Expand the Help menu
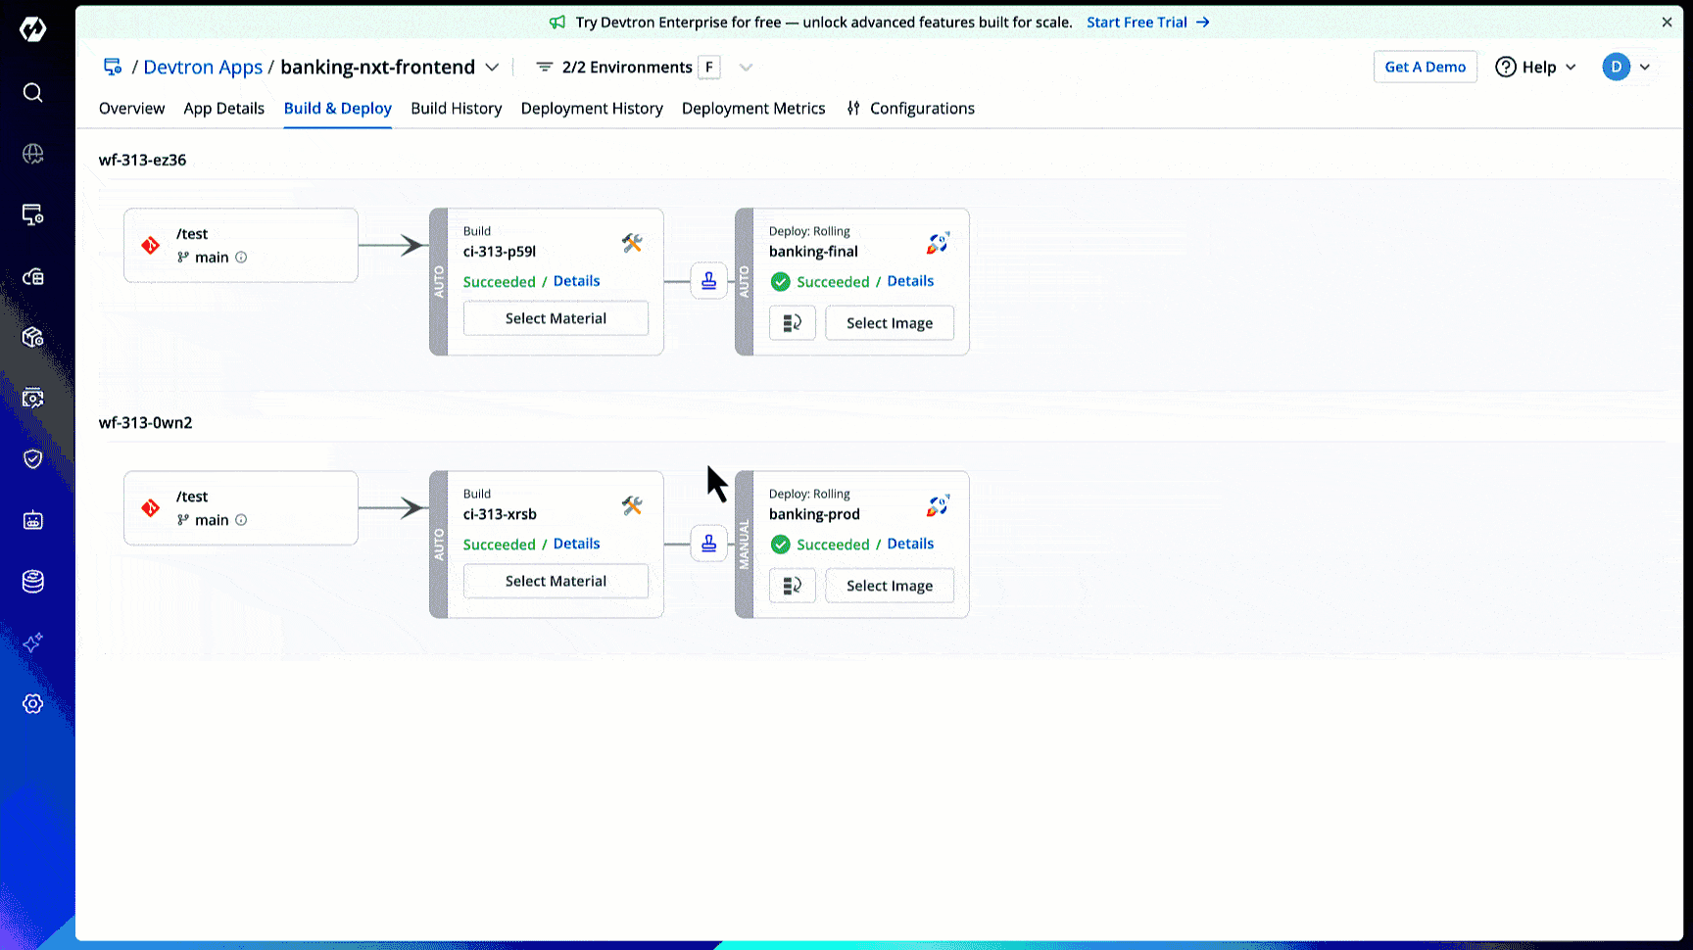This screenshot has height=950, width=1693. pos(1535,68)
